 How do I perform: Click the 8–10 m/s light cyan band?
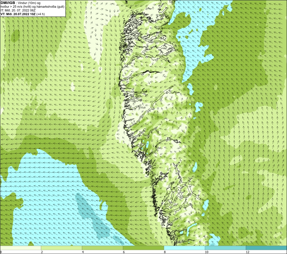tap(184, 248)
